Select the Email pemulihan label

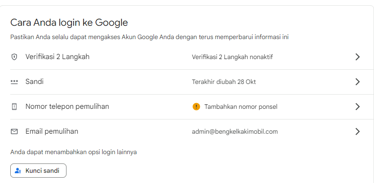pyautogui.click(x=52, y=131)
